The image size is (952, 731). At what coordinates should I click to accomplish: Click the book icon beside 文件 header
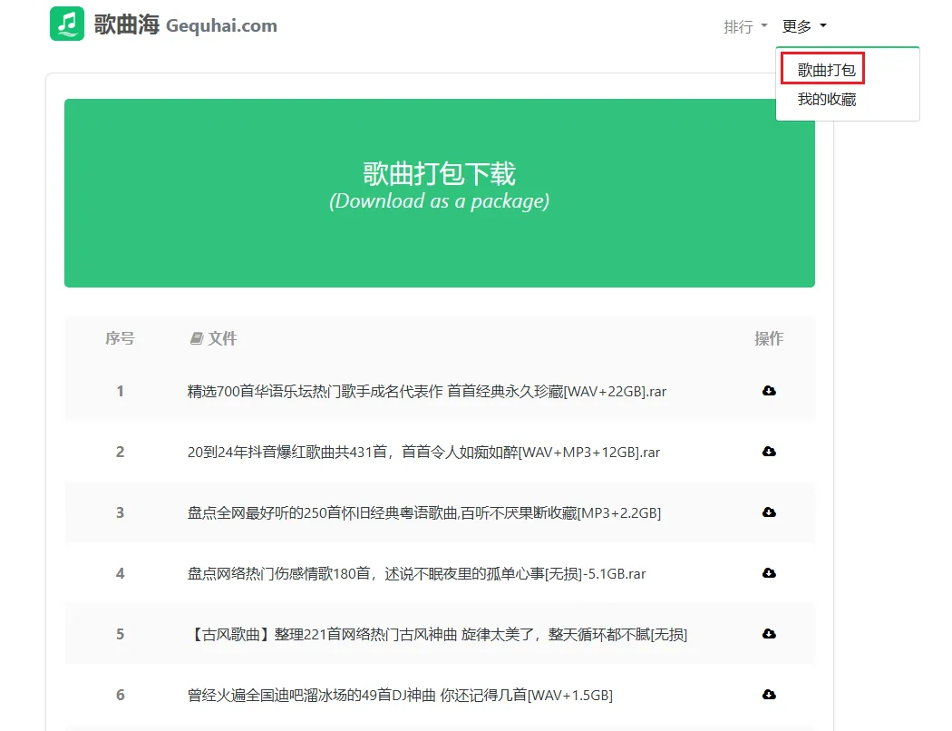click(196, 338)
